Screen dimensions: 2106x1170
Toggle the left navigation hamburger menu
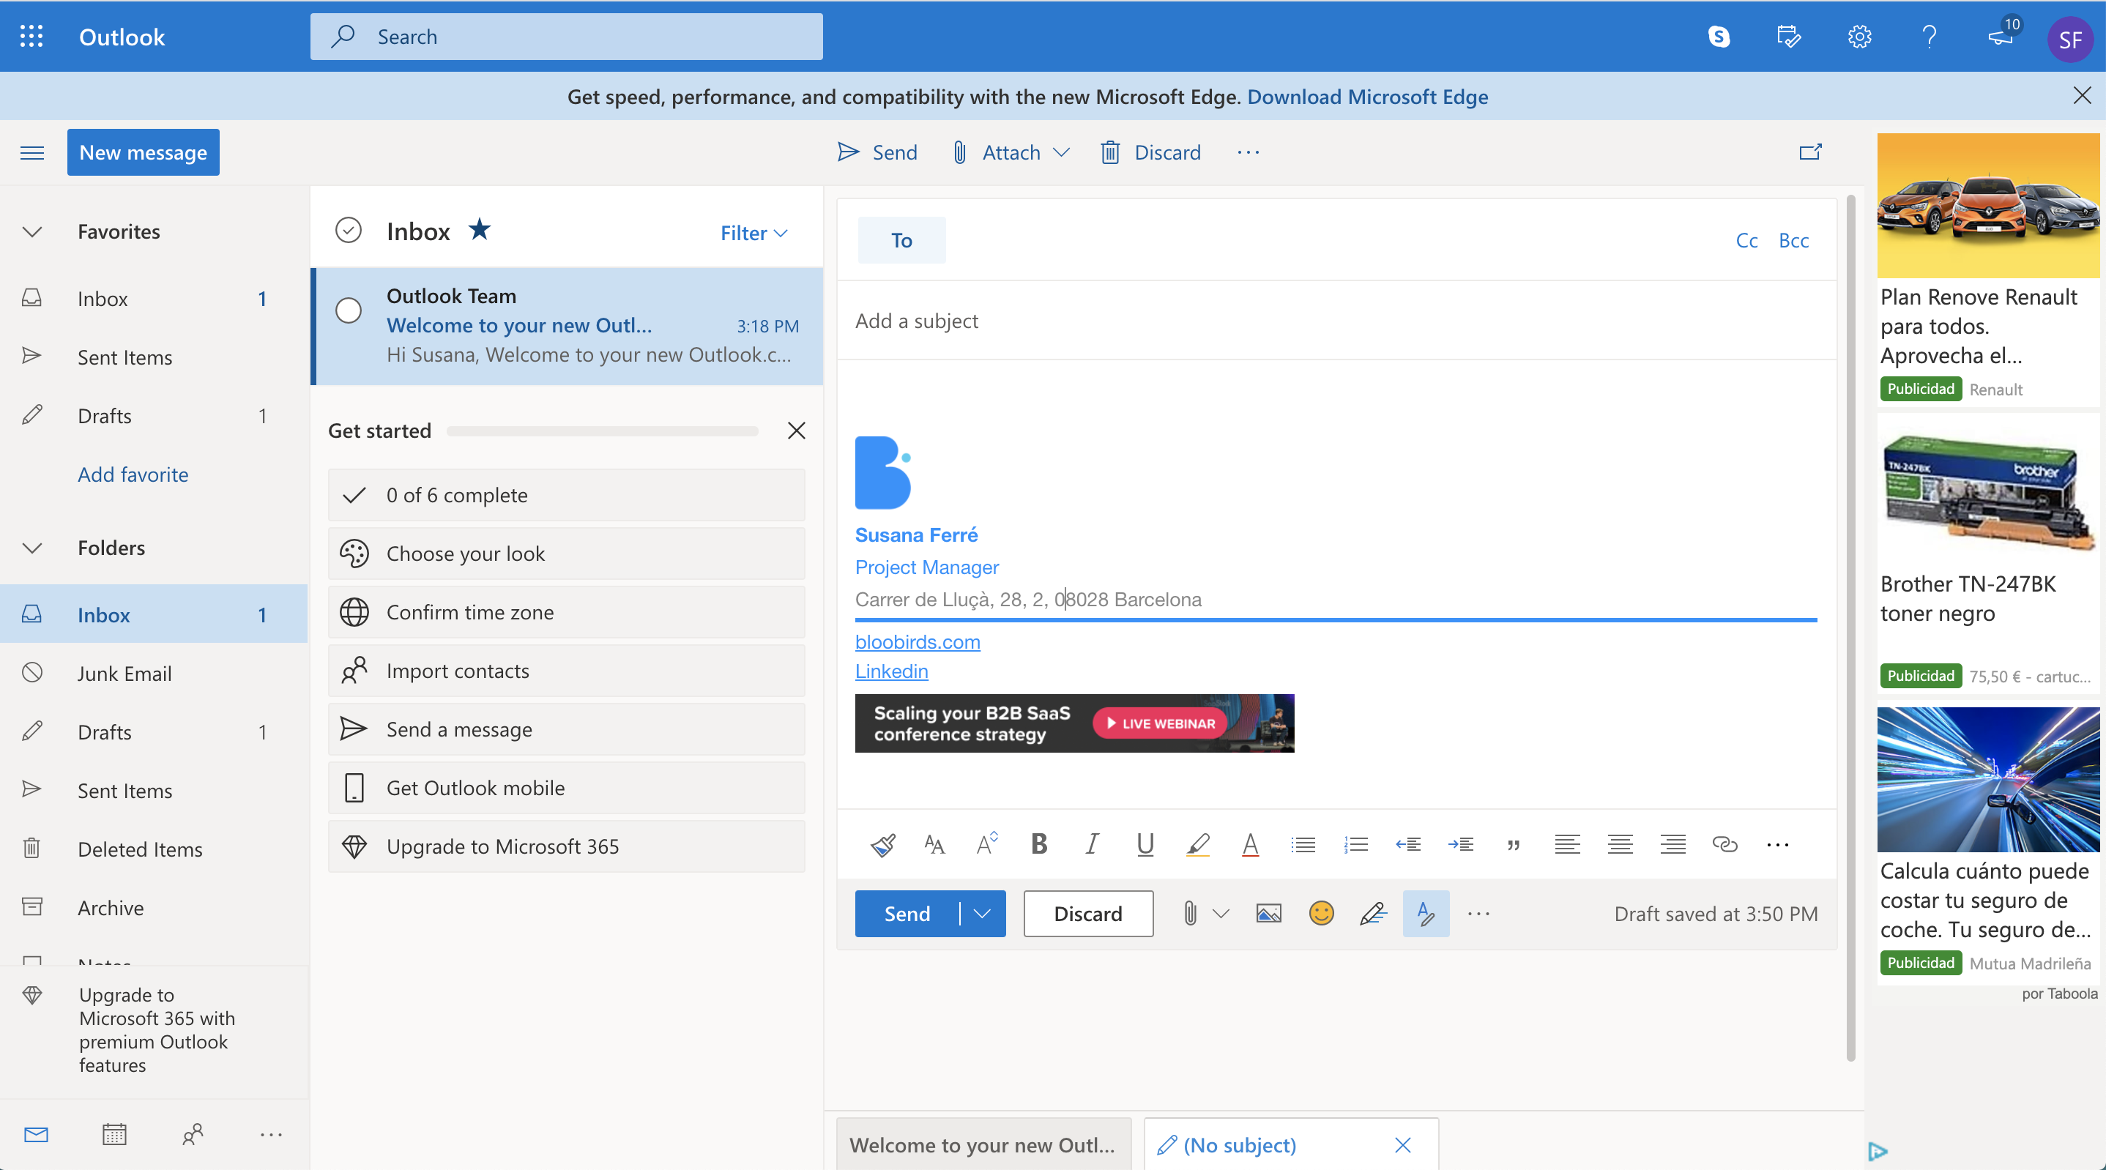click(32, 153)
